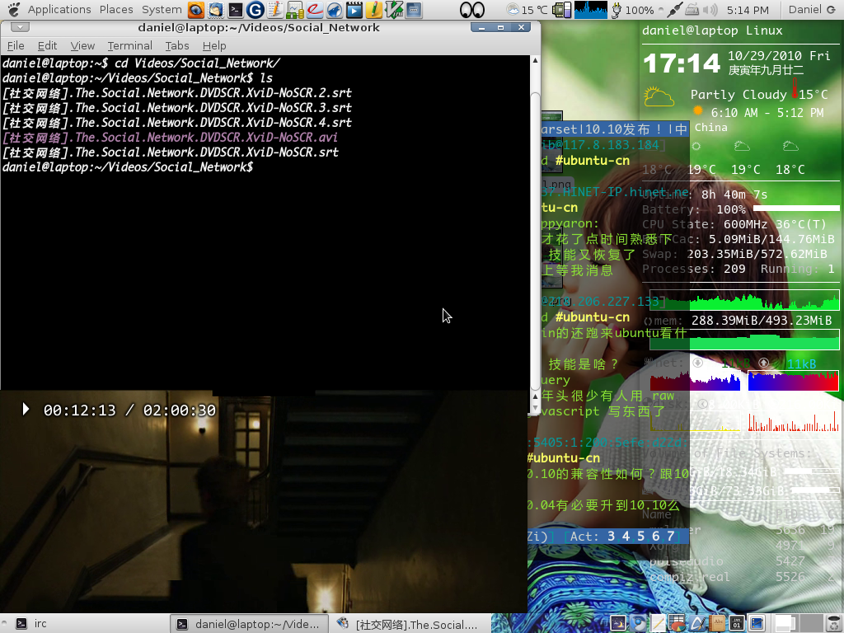Click the 00:12:13 / 02:00:30 time display
Viewport: 844px width, 633px height.
click(x=129, y=410)
